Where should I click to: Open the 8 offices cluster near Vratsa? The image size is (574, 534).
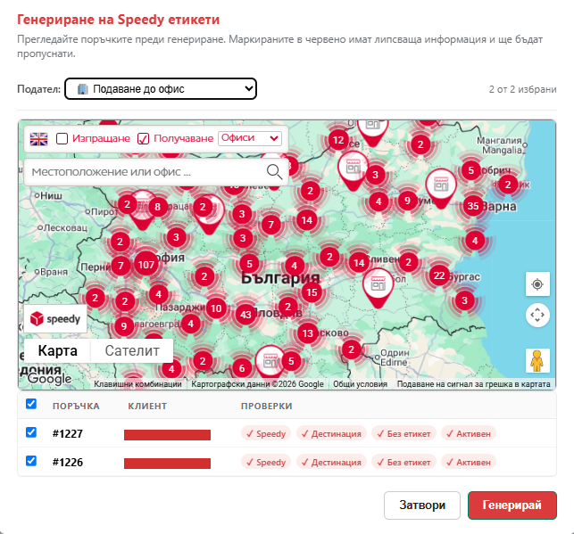tap(157, 207)
